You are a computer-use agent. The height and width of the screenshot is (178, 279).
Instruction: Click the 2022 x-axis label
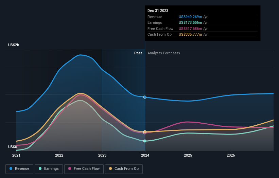click(59, 156)
